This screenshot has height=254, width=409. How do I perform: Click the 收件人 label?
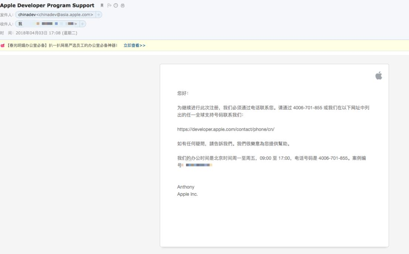[7, 24]
